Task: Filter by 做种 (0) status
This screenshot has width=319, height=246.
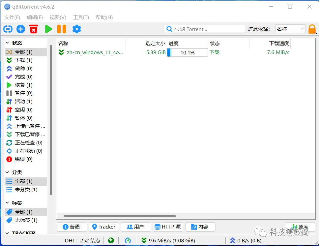Action: pyautogui.click(x=26, y=69)
